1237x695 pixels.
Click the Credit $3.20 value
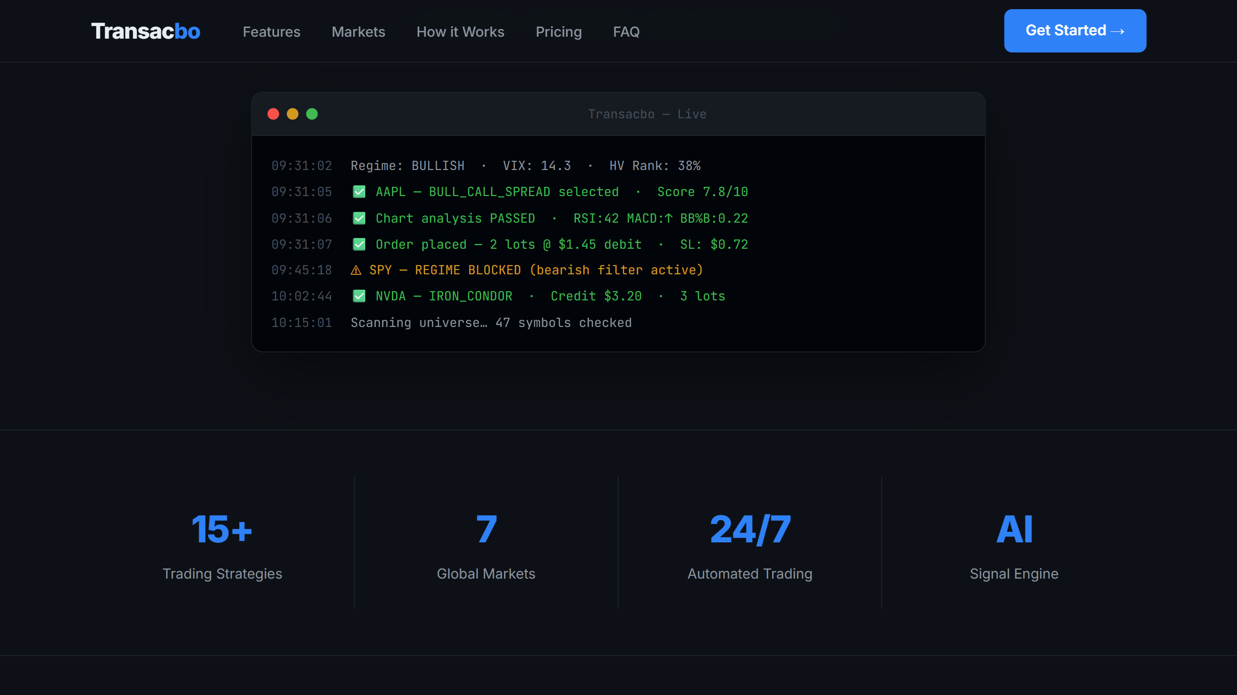click(x=596, y=296)
